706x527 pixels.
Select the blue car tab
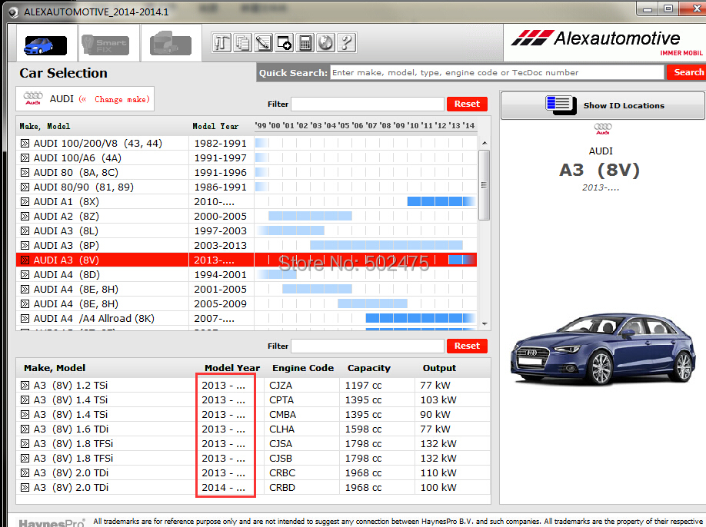(45, 45)
